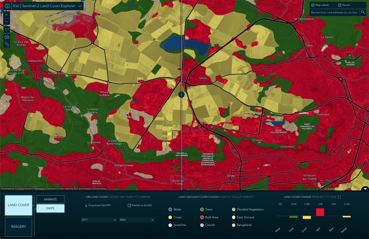Disable the Terrain checkbox
Image resolution: width=369 pixels, height=239 pixels.
click(x=339, y=5)
